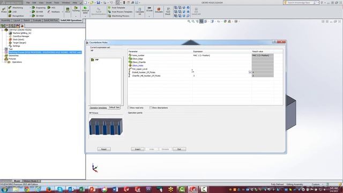Screen dimensions: 343x193
Task: Expand the Turning dropdown arrow
Action: [x=76, y=16]
